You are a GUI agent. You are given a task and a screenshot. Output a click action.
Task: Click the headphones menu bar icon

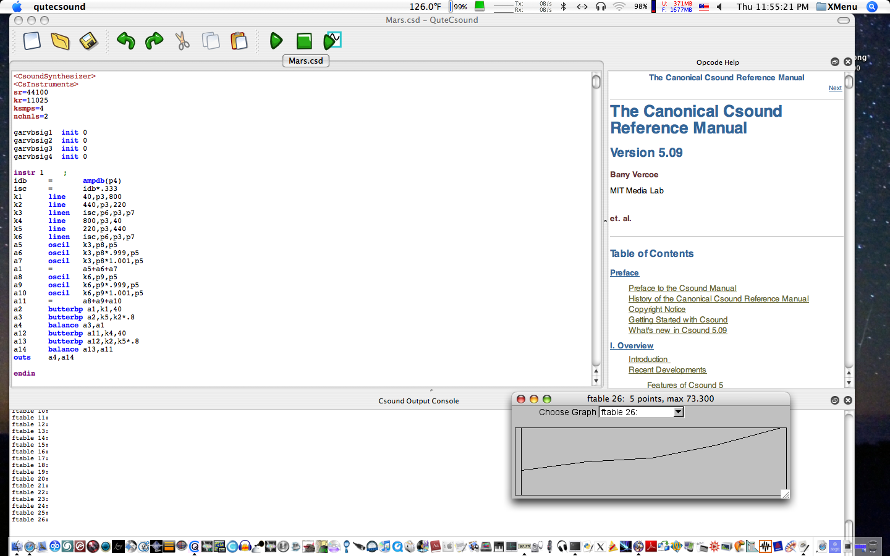click(600, 7)
